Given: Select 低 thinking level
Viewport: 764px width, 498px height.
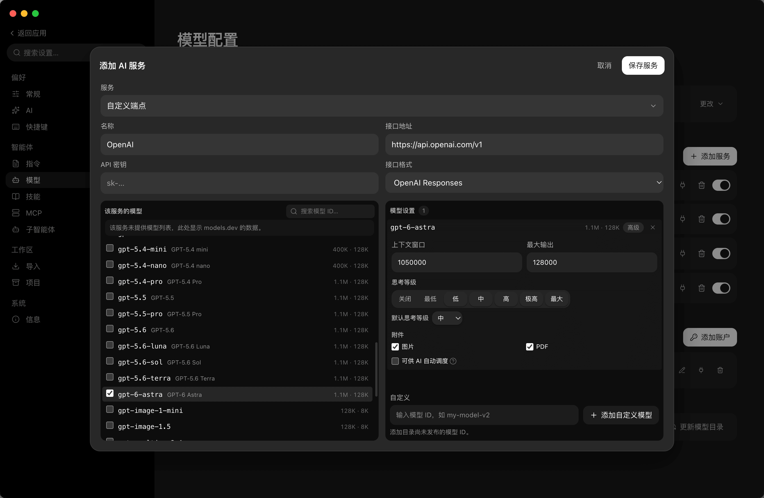Looking at the screenshot, I should click(x=456, y=299).
